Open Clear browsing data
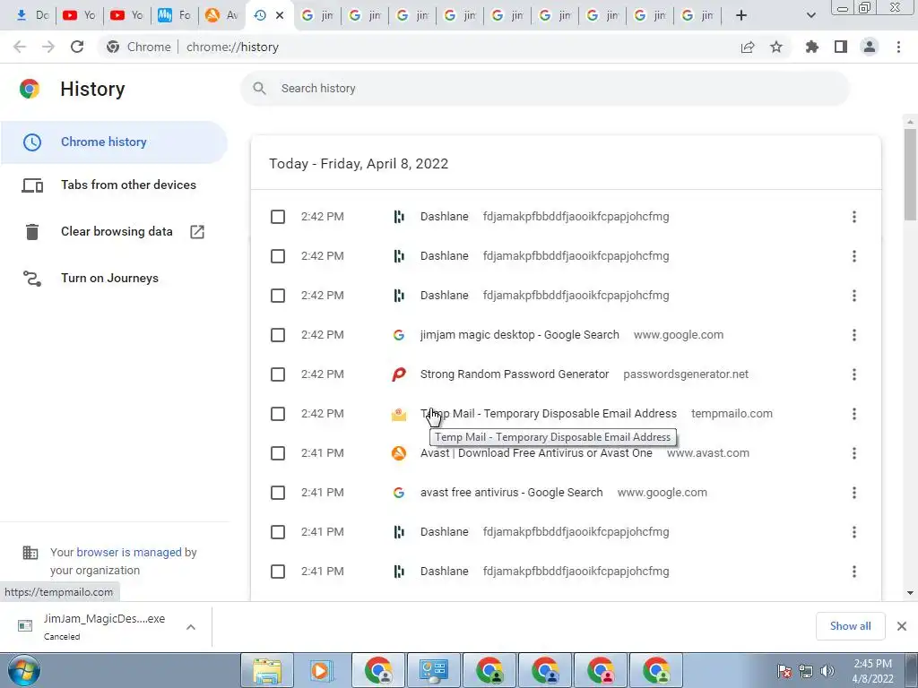This screenshot has width=918, height=688. click(x=114, y=232)
